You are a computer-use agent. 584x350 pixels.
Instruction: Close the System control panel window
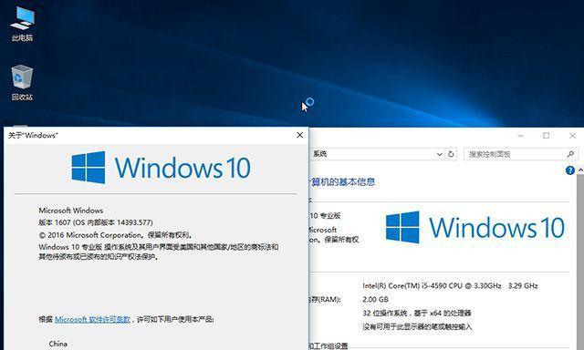pos(572,136)
